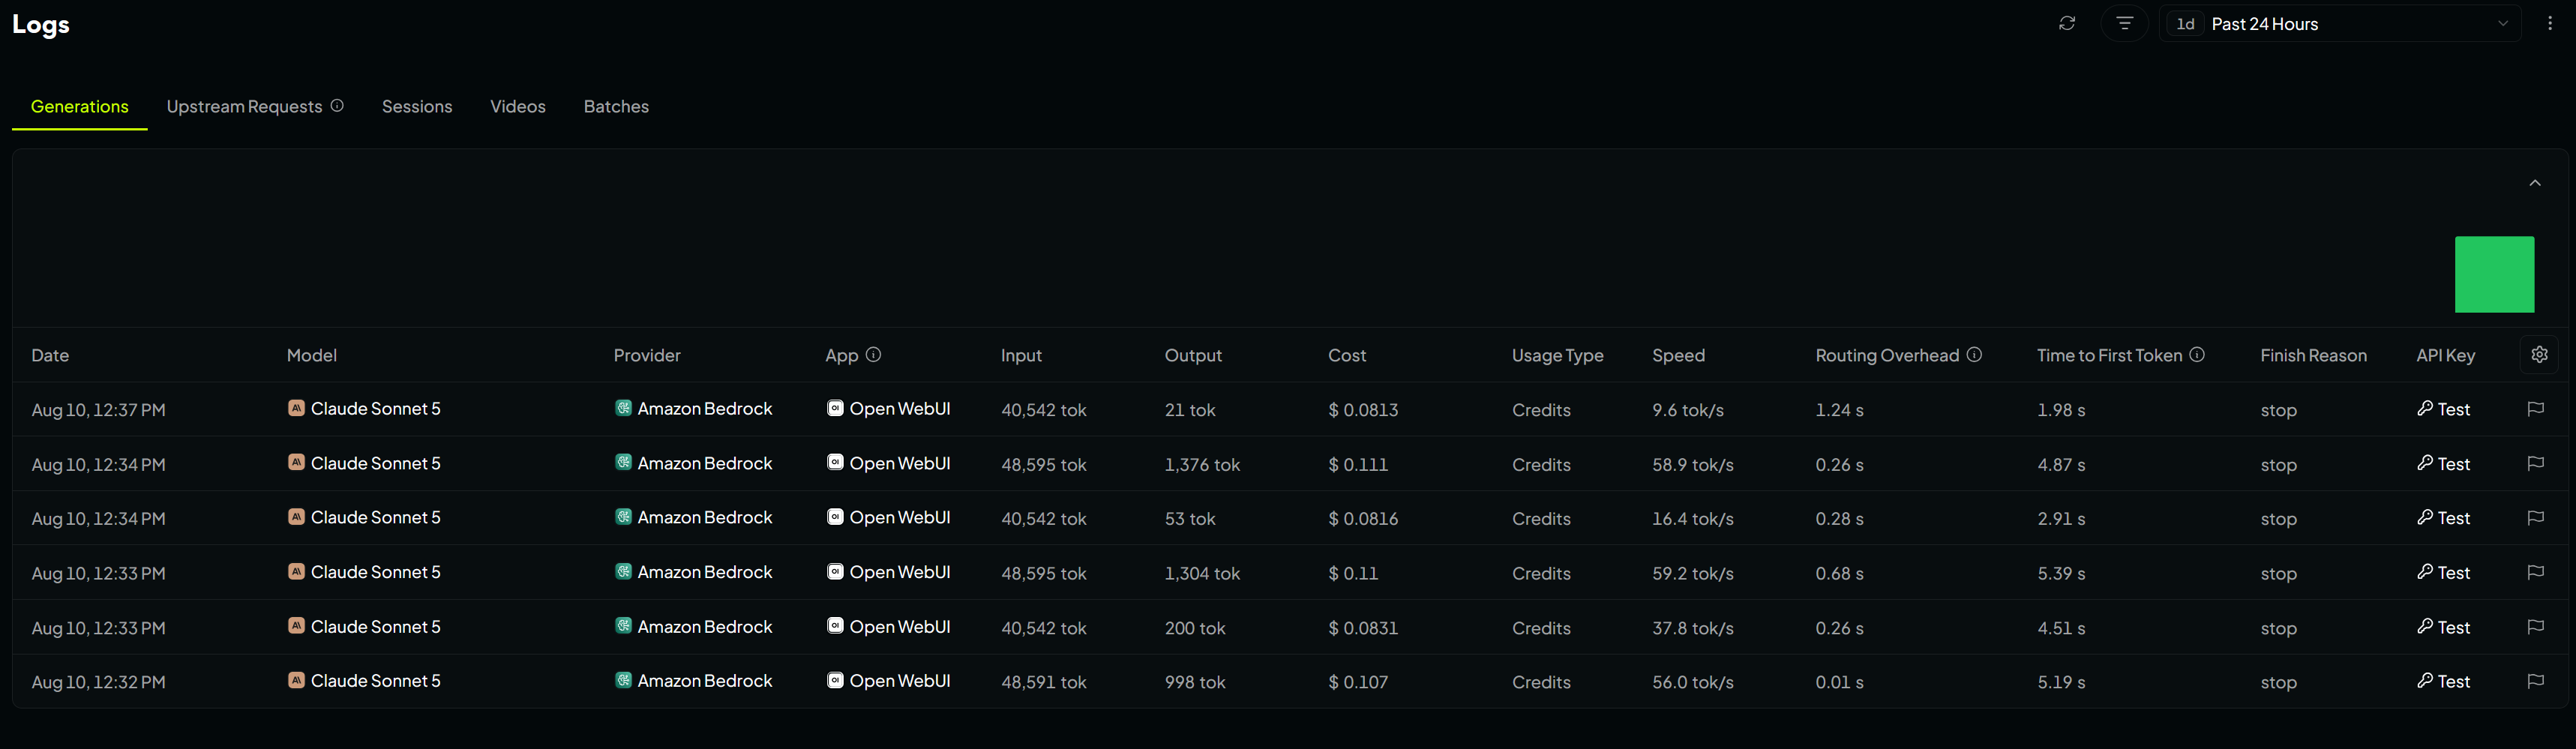Click the Model column header
This screenshot has height=749, width=2576.
point(312,355)
